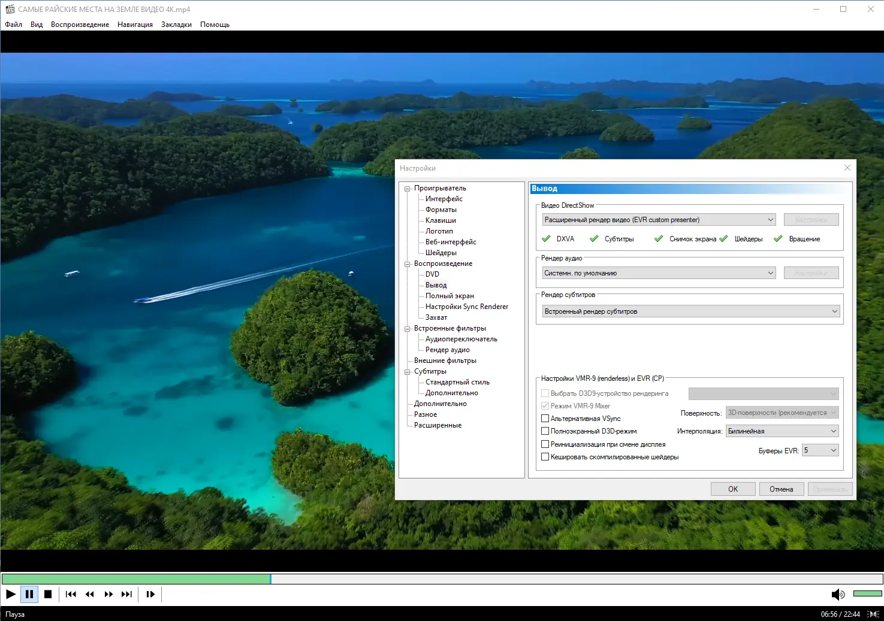
Task: Skip to the previous file
Action: pos(71,594)
